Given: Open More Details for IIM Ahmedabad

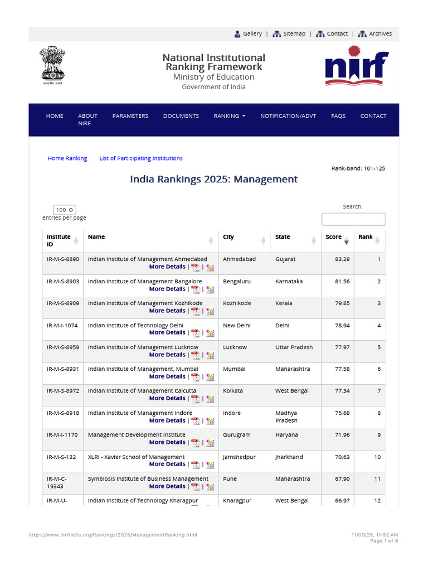Looking at the screenshot, I should 167,267.
